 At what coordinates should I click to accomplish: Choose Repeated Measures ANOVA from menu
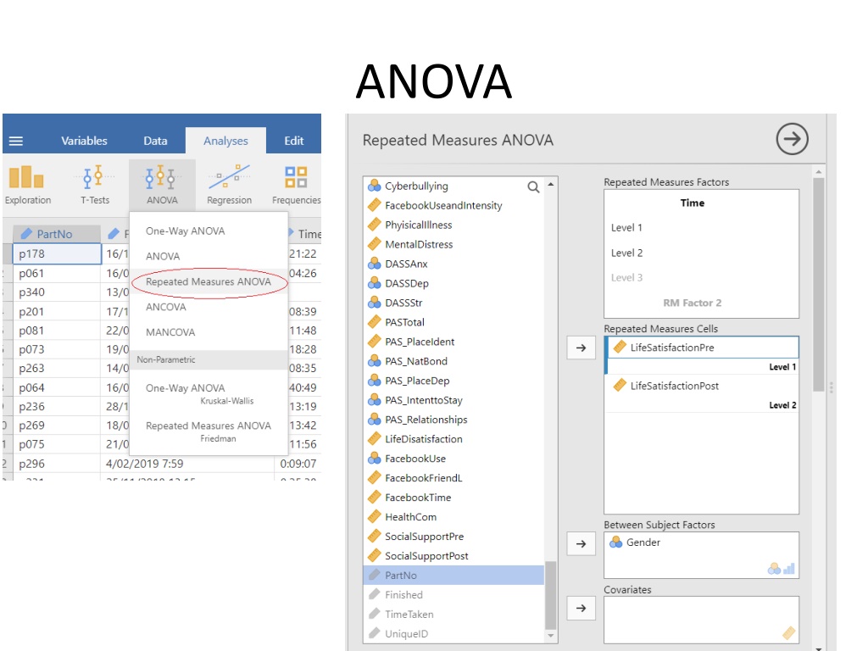point(209,281)
